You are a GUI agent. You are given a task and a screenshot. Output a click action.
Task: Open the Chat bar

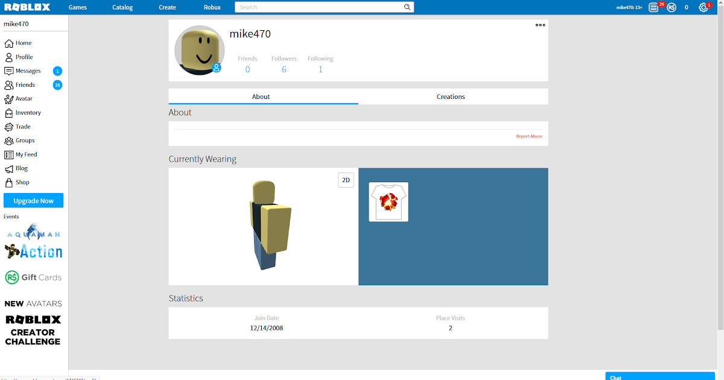660,376
